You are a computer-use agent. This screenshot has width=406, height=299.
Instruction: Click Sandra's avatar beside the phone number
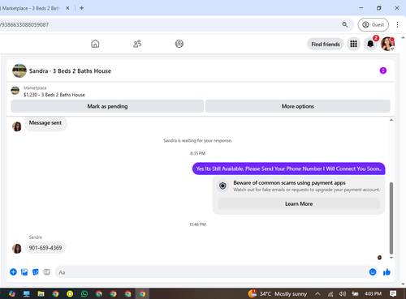tap(17, 249)
